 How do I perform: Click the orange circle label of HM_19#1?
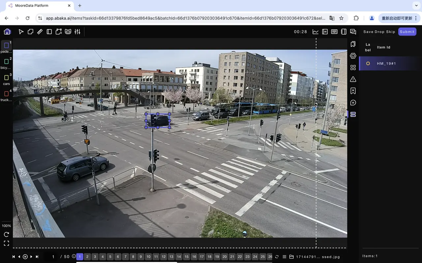tap(368, 63)
